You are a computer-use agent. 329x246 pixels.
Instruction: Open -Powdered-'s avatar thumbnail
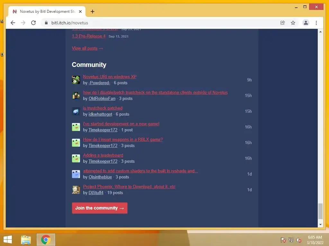click(76, 80)
